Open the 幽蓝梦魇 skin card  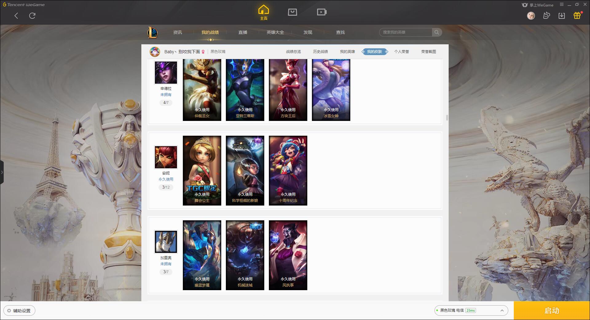(x=202, y=255)
